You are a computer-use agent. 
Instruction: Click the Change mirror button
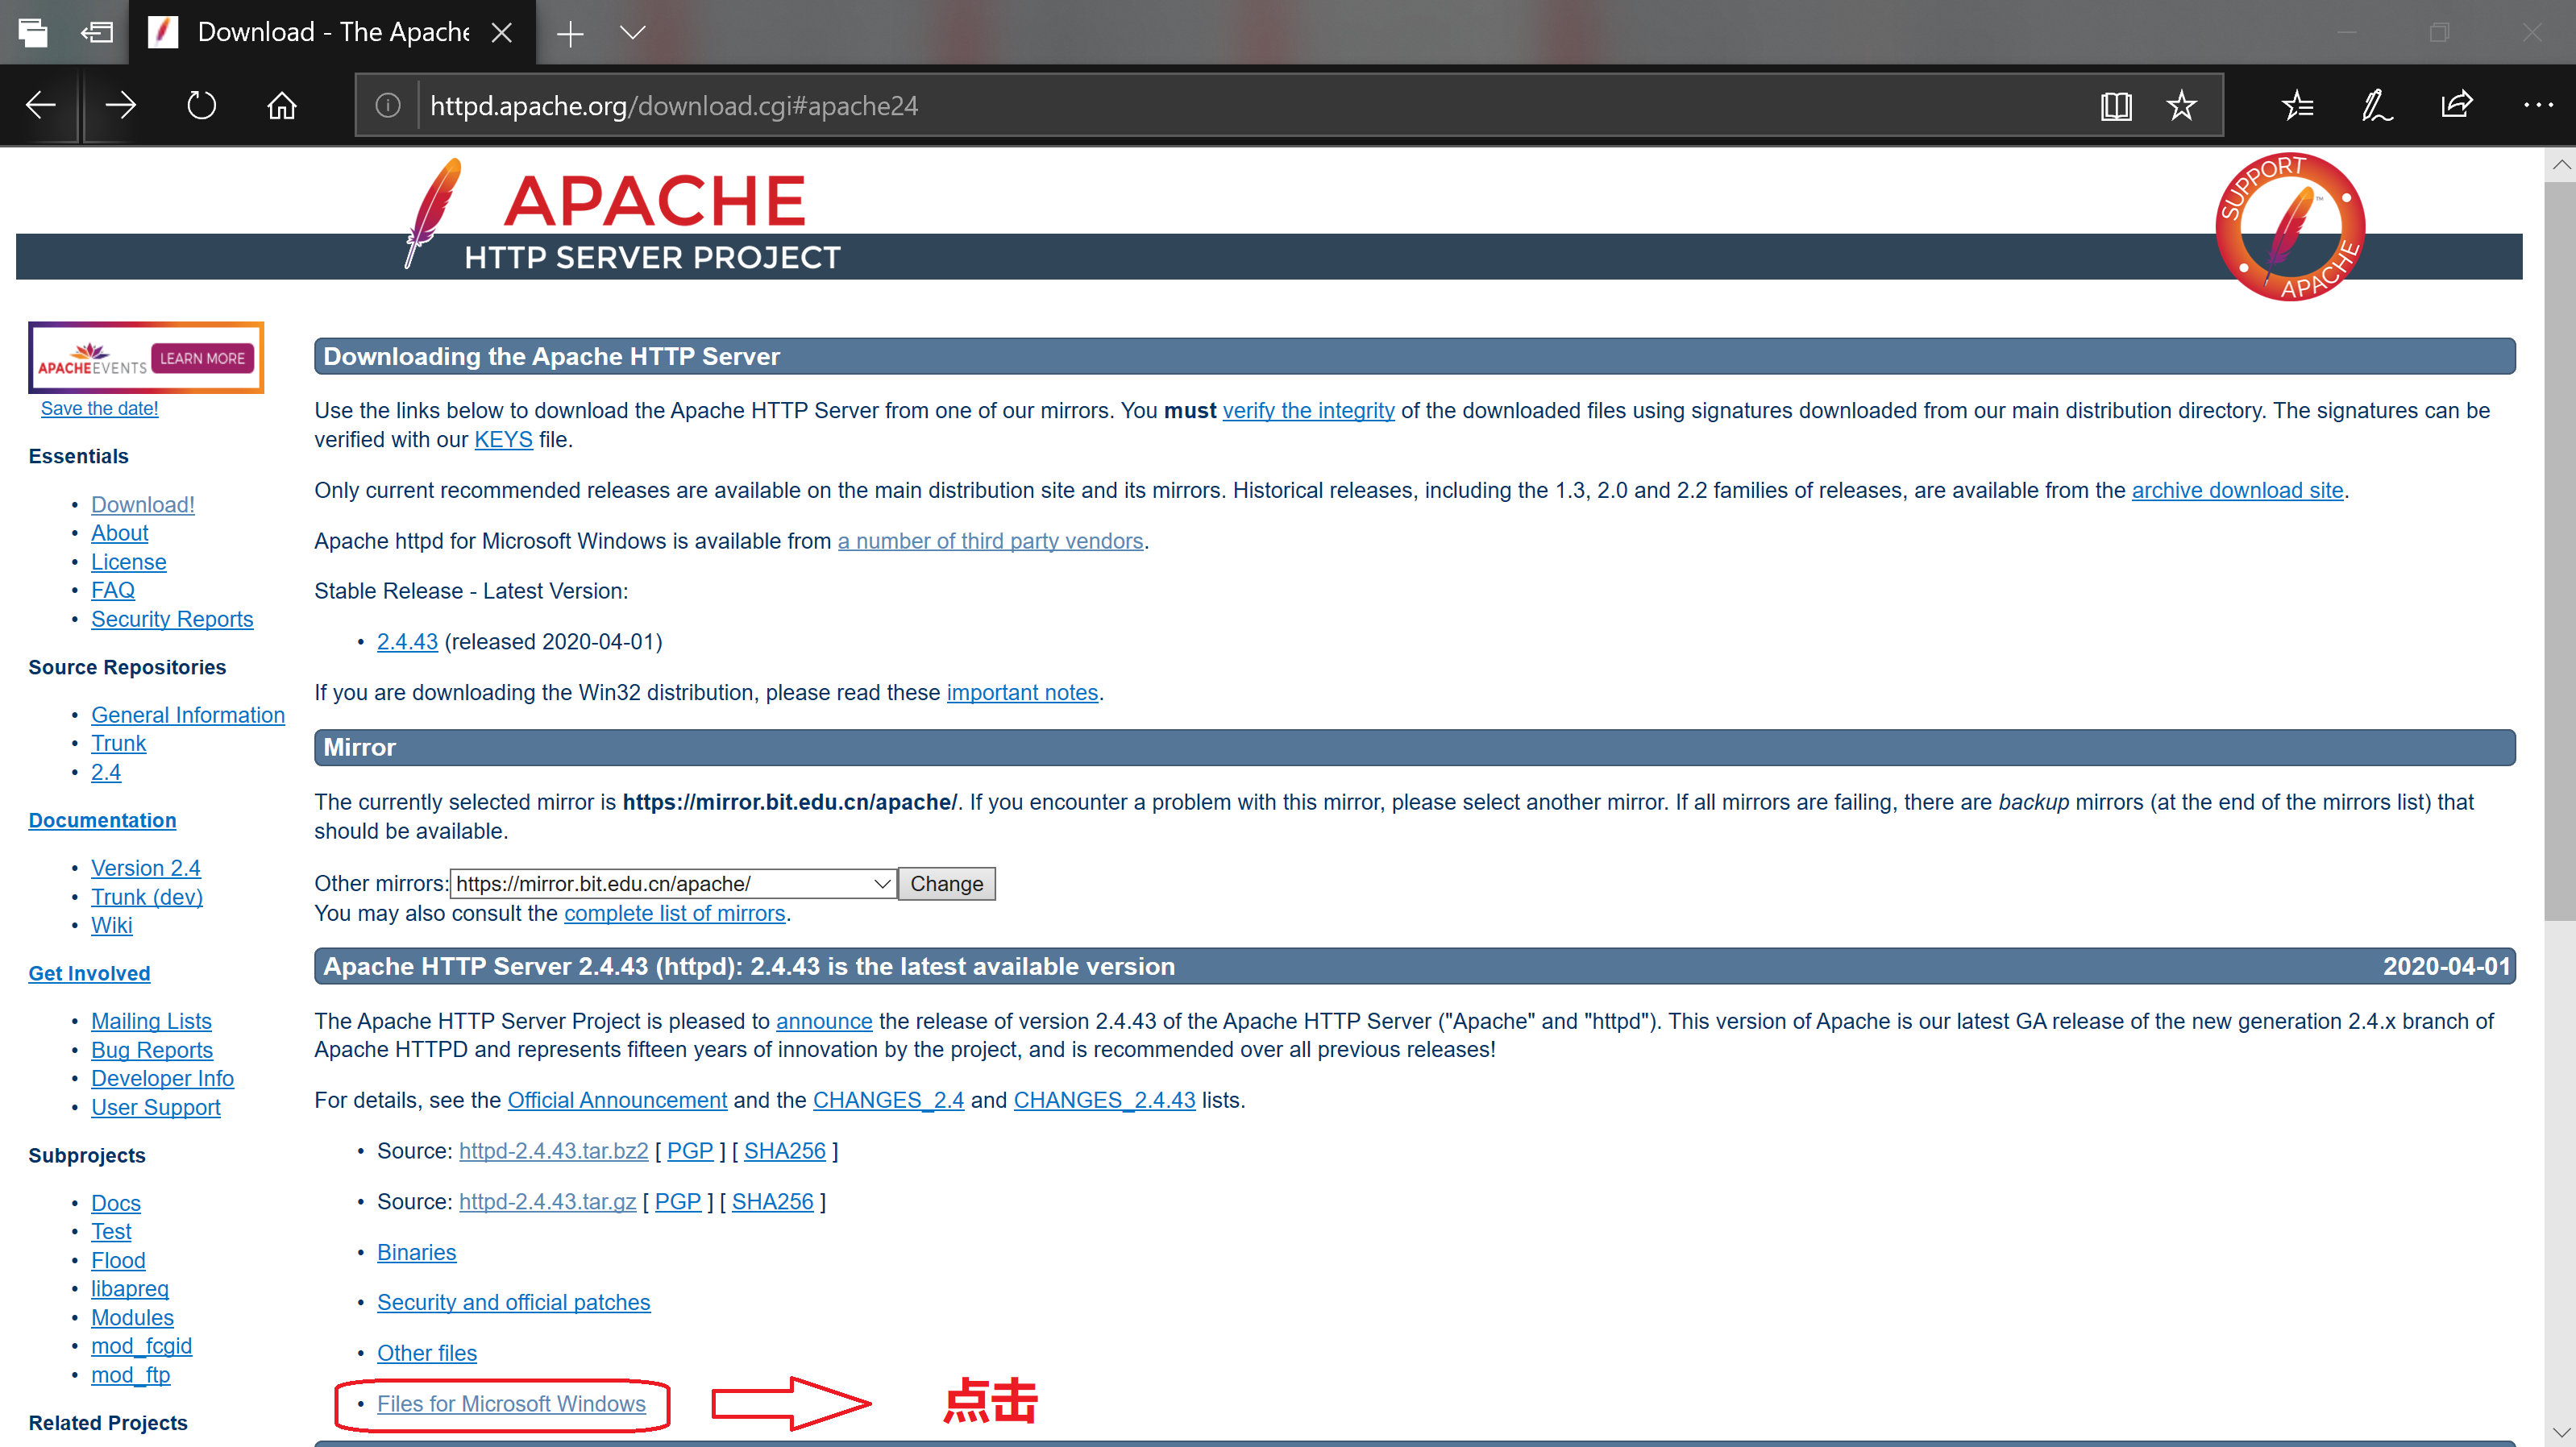pyautogui.click(x=946, y=883)
